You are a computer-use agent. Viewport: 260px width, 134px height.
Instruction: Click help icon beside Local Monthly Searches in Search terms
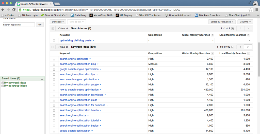[248, 35]
